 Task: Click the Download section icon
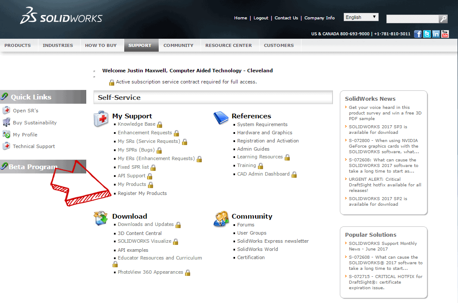101,218
